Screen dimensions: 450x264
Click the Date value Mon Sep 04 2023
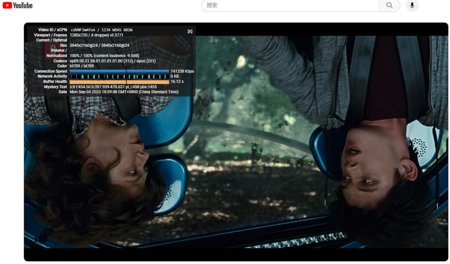(124, 92)
